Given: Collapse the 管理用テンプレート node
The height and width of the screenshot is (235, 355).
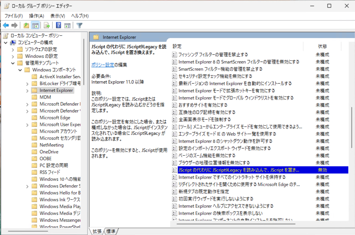Looking at the screenshot, I should coord(13,63).
